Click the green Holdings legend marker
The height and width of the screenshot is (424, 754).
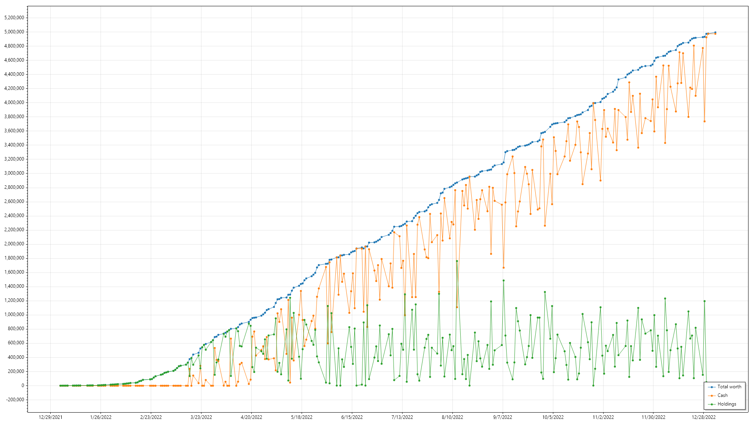click(712, 404)
